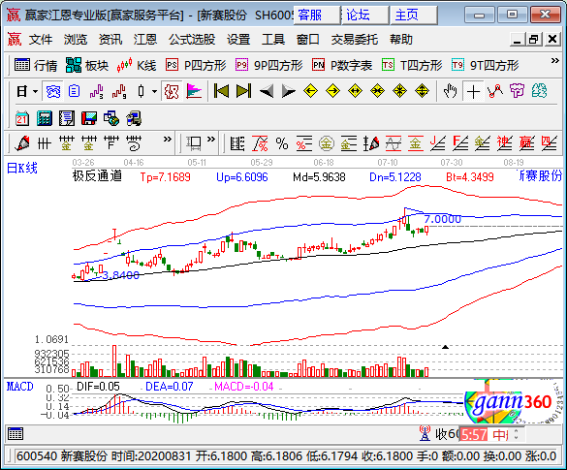The width and height of the screenshot is (567, 470).
Task: Open the 板块 sector view
Action: [x=87, y=66]
